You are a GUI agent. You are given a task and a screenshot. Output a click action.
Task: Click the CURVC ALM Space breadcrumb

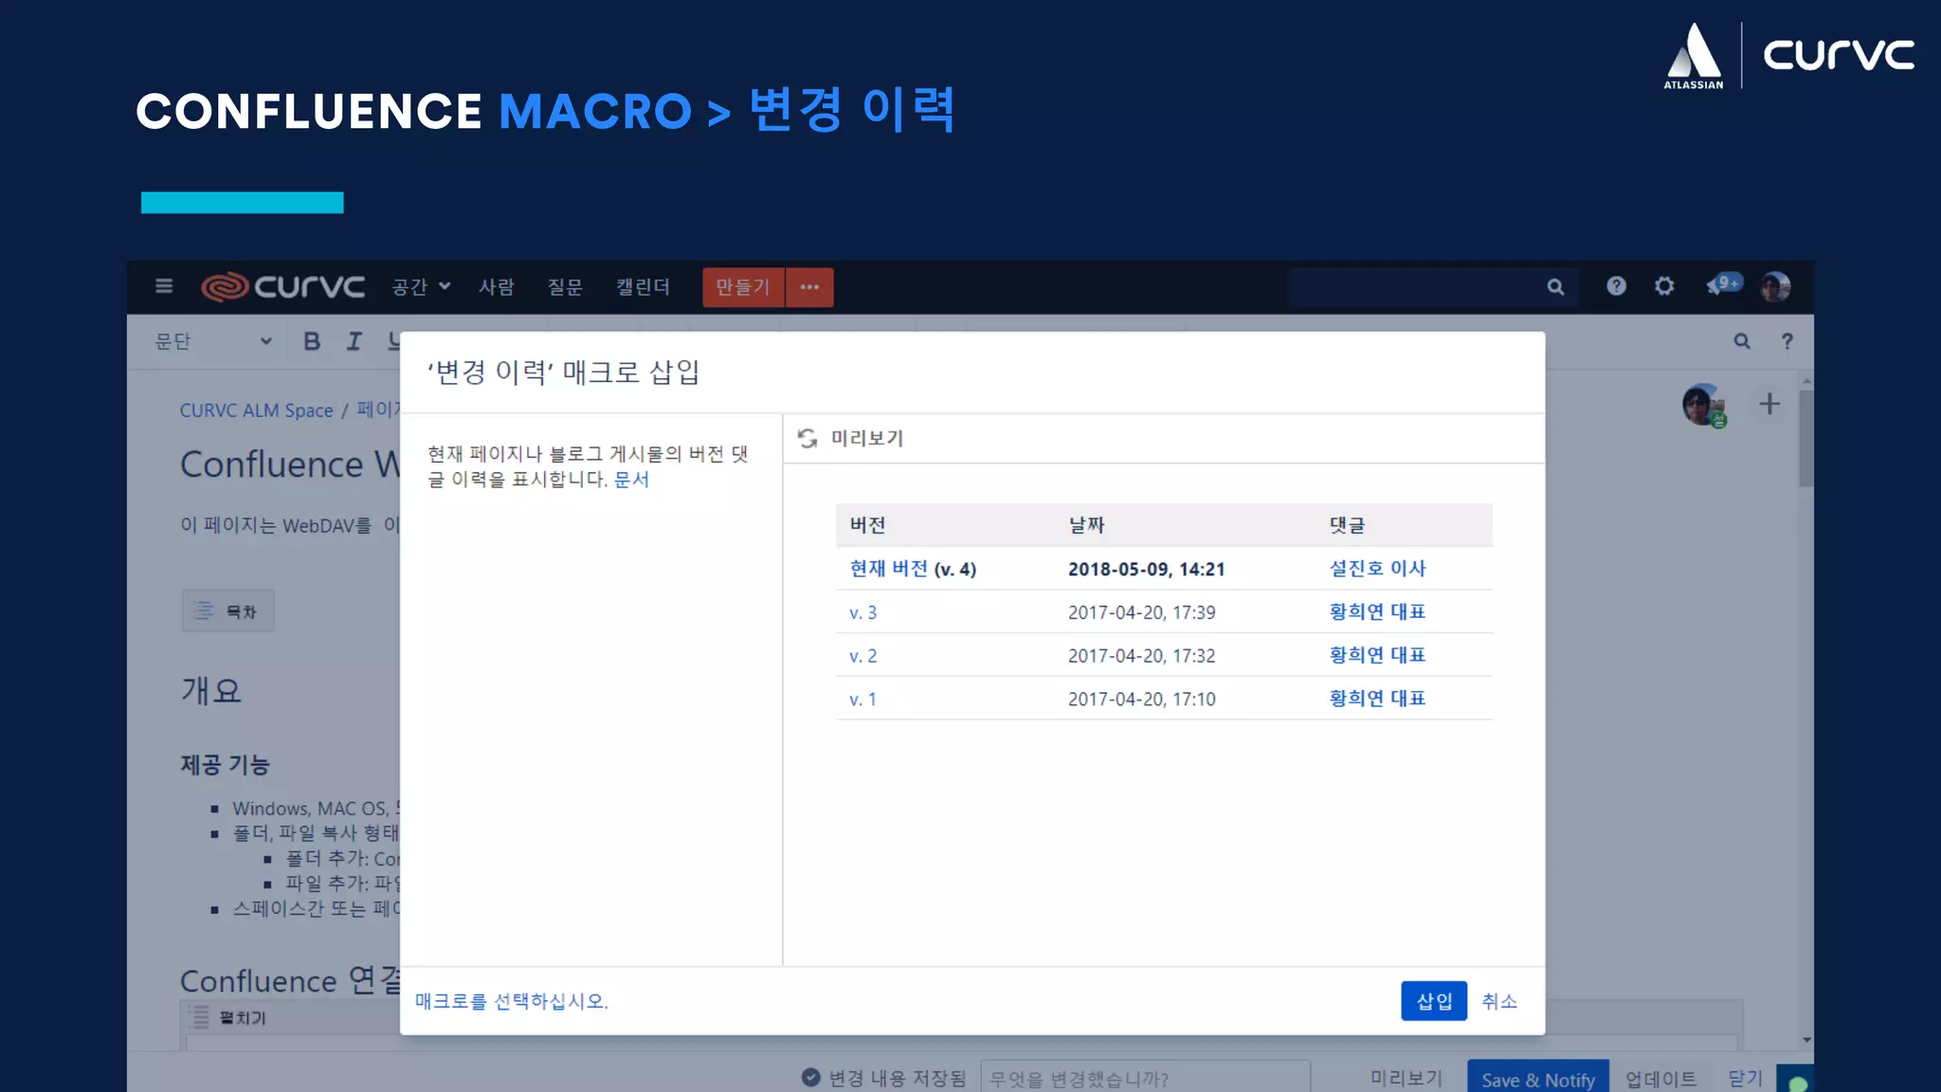pyautogui.click(x=257, y=410)
